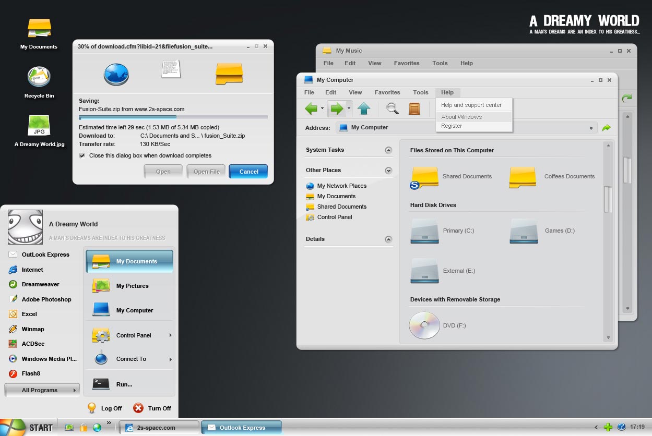Click Turn Off in the Start menu
Viewport: 652px width, 436px height.
pyautogui.click(x=152, y=408)
